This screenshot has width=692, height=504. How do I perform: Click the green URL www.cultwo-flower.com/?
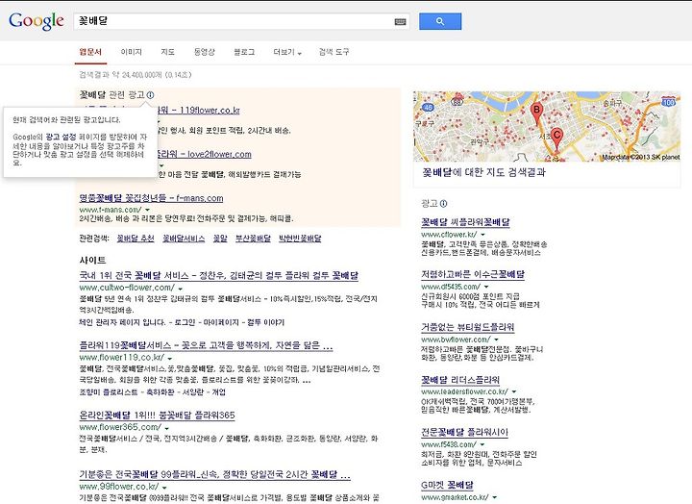point(127,288)
